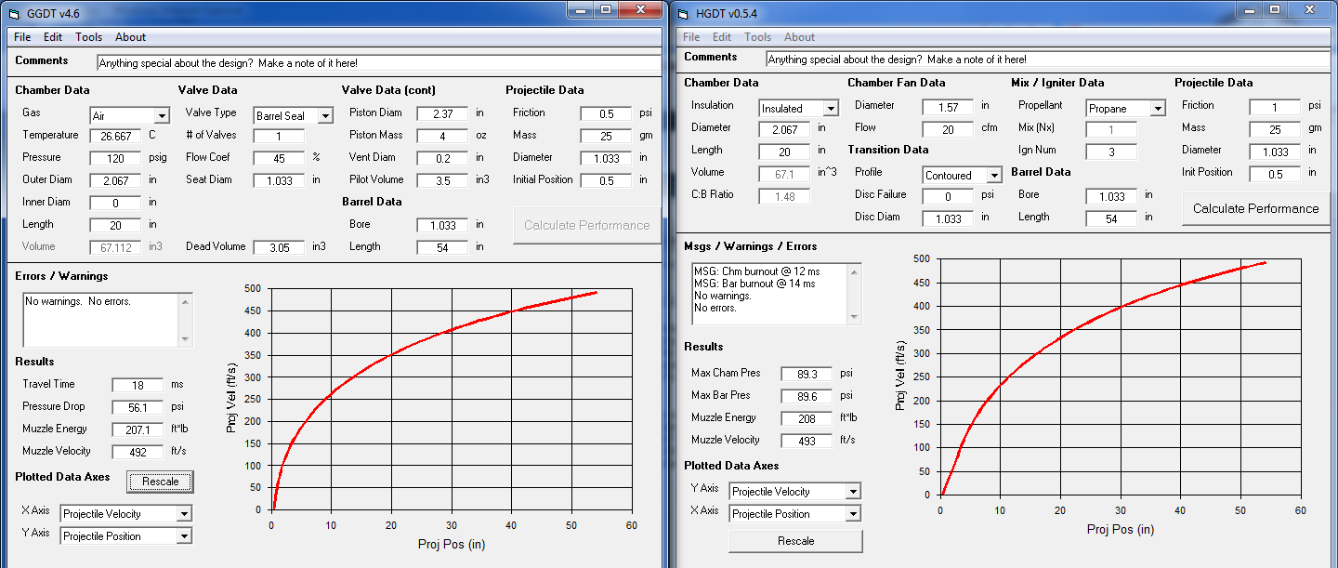Click the Rescale button in GGDT
This screenshot has width=1338, height=568.
161,482
